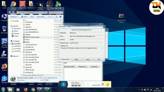
Task: Select Favorites in the navigation pane
Action: point(15,21)
